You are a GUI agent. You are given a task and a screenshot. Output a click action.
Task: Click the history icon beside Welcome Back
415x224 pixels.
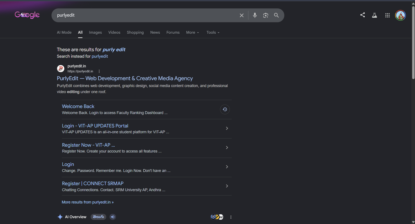(x=225, y=109)
